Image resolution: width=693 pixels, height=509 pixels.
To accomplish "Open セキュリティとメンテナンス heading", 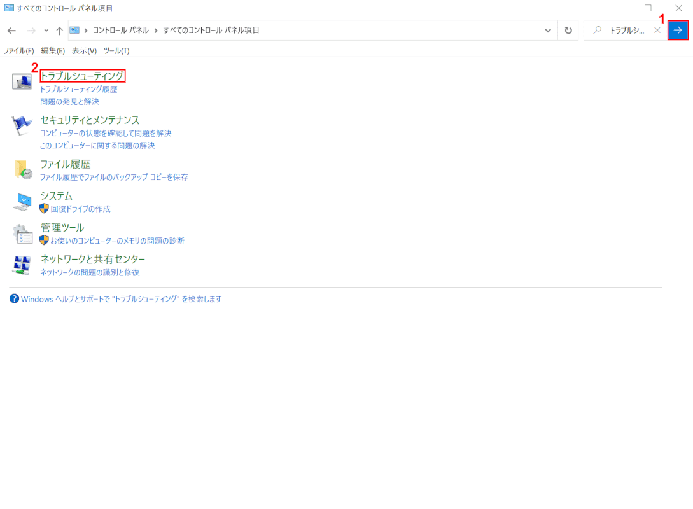I will tap(90, 120).
